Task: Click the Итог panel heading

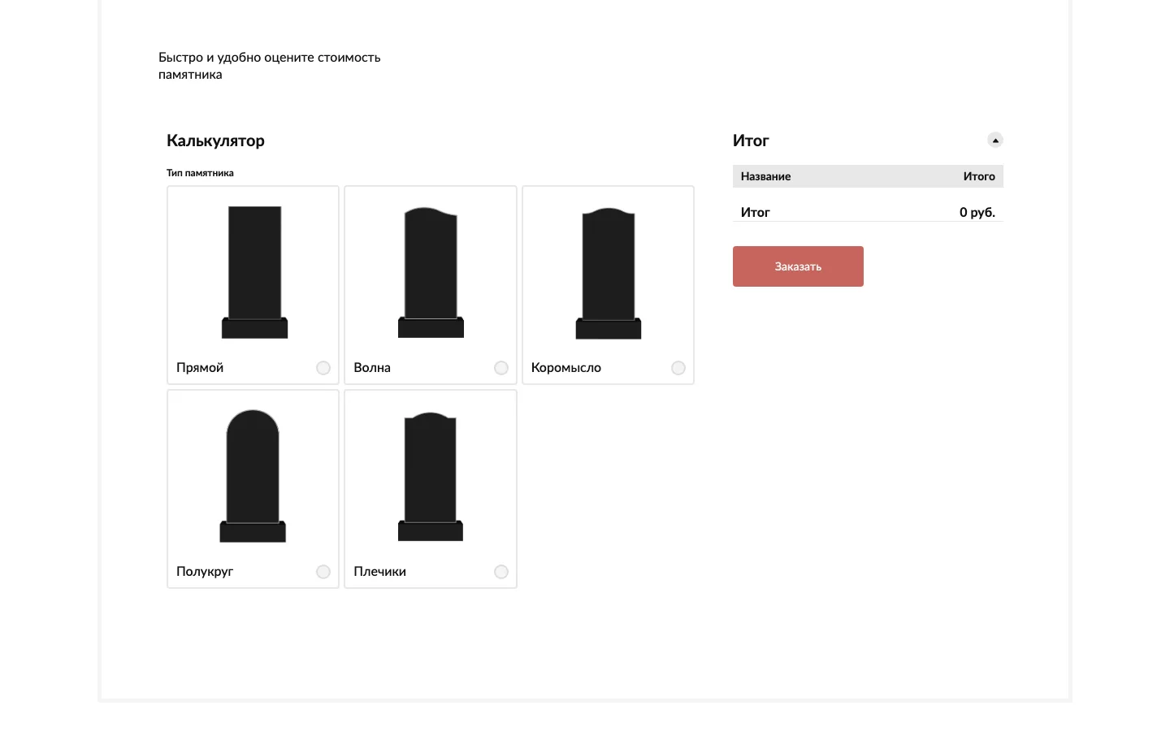Action: coord(751,141)
